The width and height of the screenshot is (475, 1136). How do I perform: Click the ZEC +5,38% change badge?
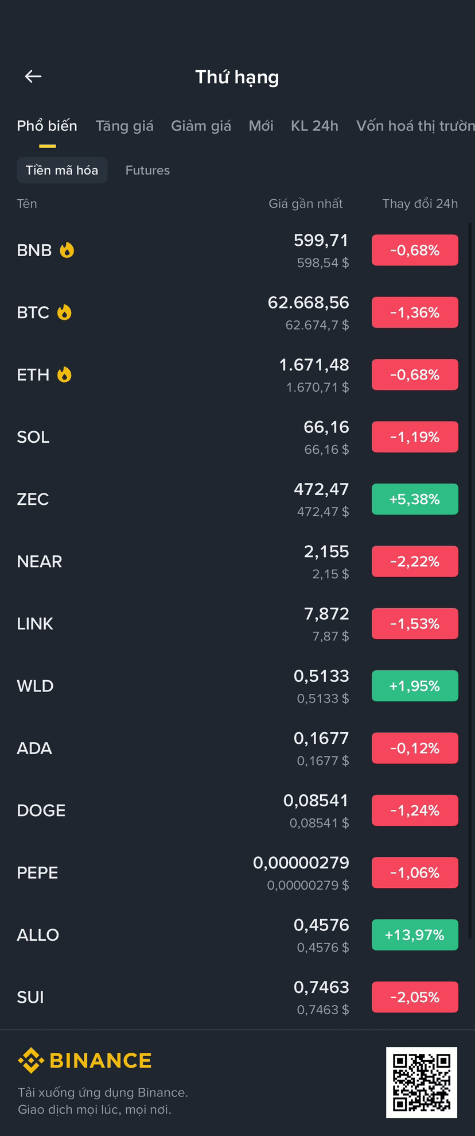click(415, 499)
